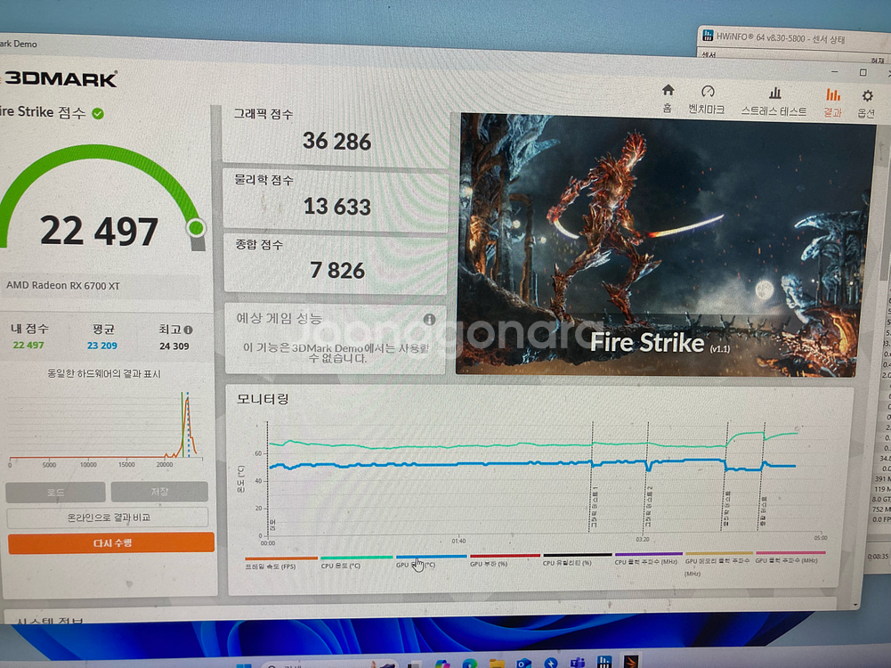Click the 물리학 점수 value 13 633
The width and height of the screenshot is (891, 668).
(x=337, y=207)
